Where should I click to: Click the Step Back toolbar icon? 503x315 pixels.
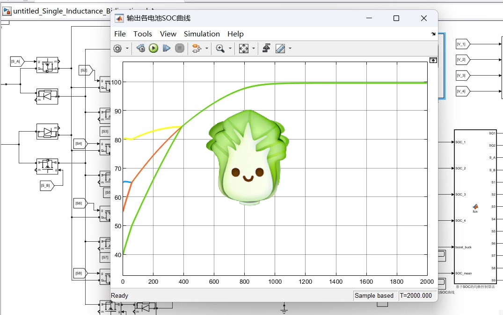tap(140, 48)
